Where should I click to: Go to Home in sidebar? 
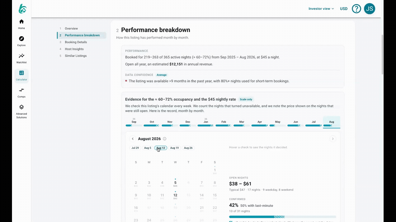click(21, 24)
